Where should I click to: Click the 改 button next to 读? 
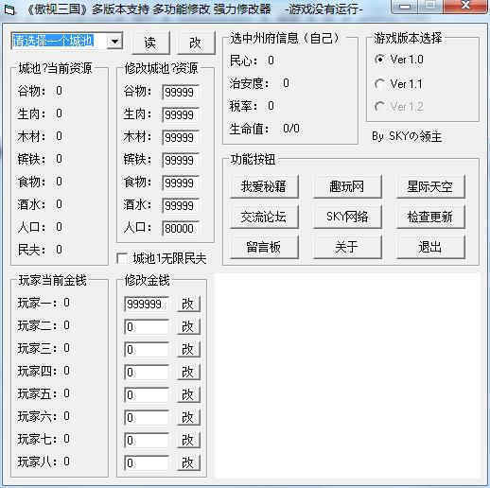(x=196, y=43)
